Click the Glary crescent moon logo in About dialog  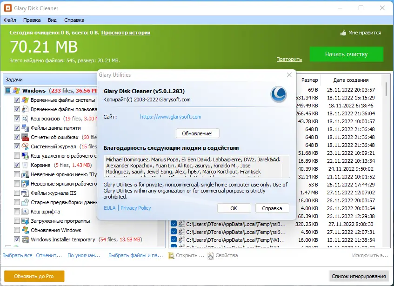tap(279, 94)
